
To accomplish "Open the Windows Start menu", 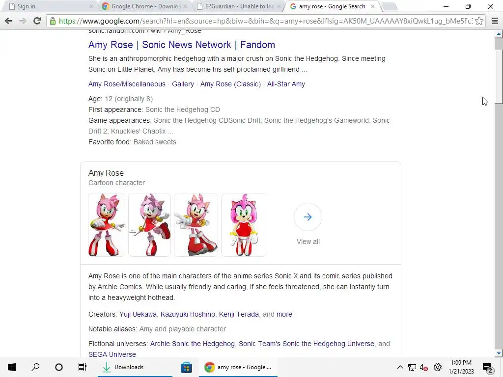I will click(x=12, y=367).
